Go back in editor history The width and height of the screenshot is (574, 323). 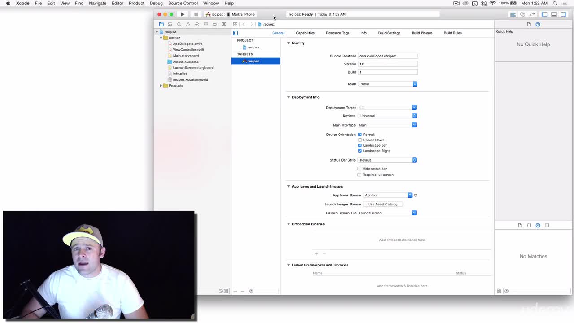244,24
